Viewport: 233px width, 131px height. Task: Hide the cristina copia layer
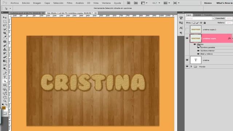click(187, 38)
